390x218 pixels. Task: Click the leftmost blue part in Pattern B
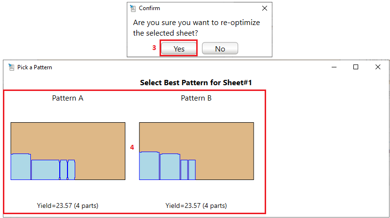coord(149,166)
